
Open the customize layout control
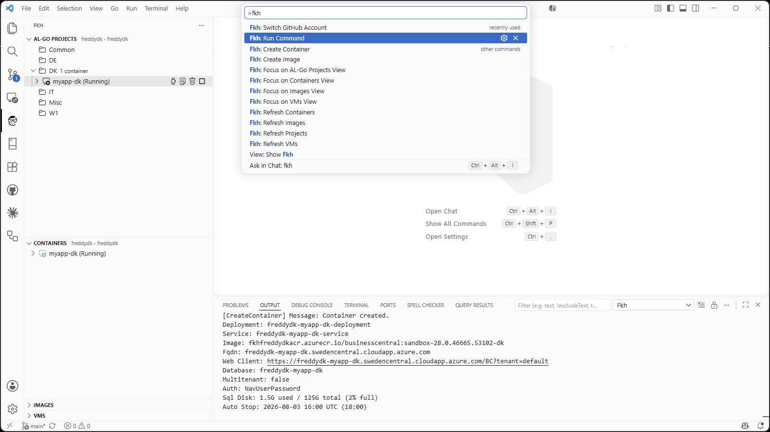pyautogui.click(x=658, y=8)
